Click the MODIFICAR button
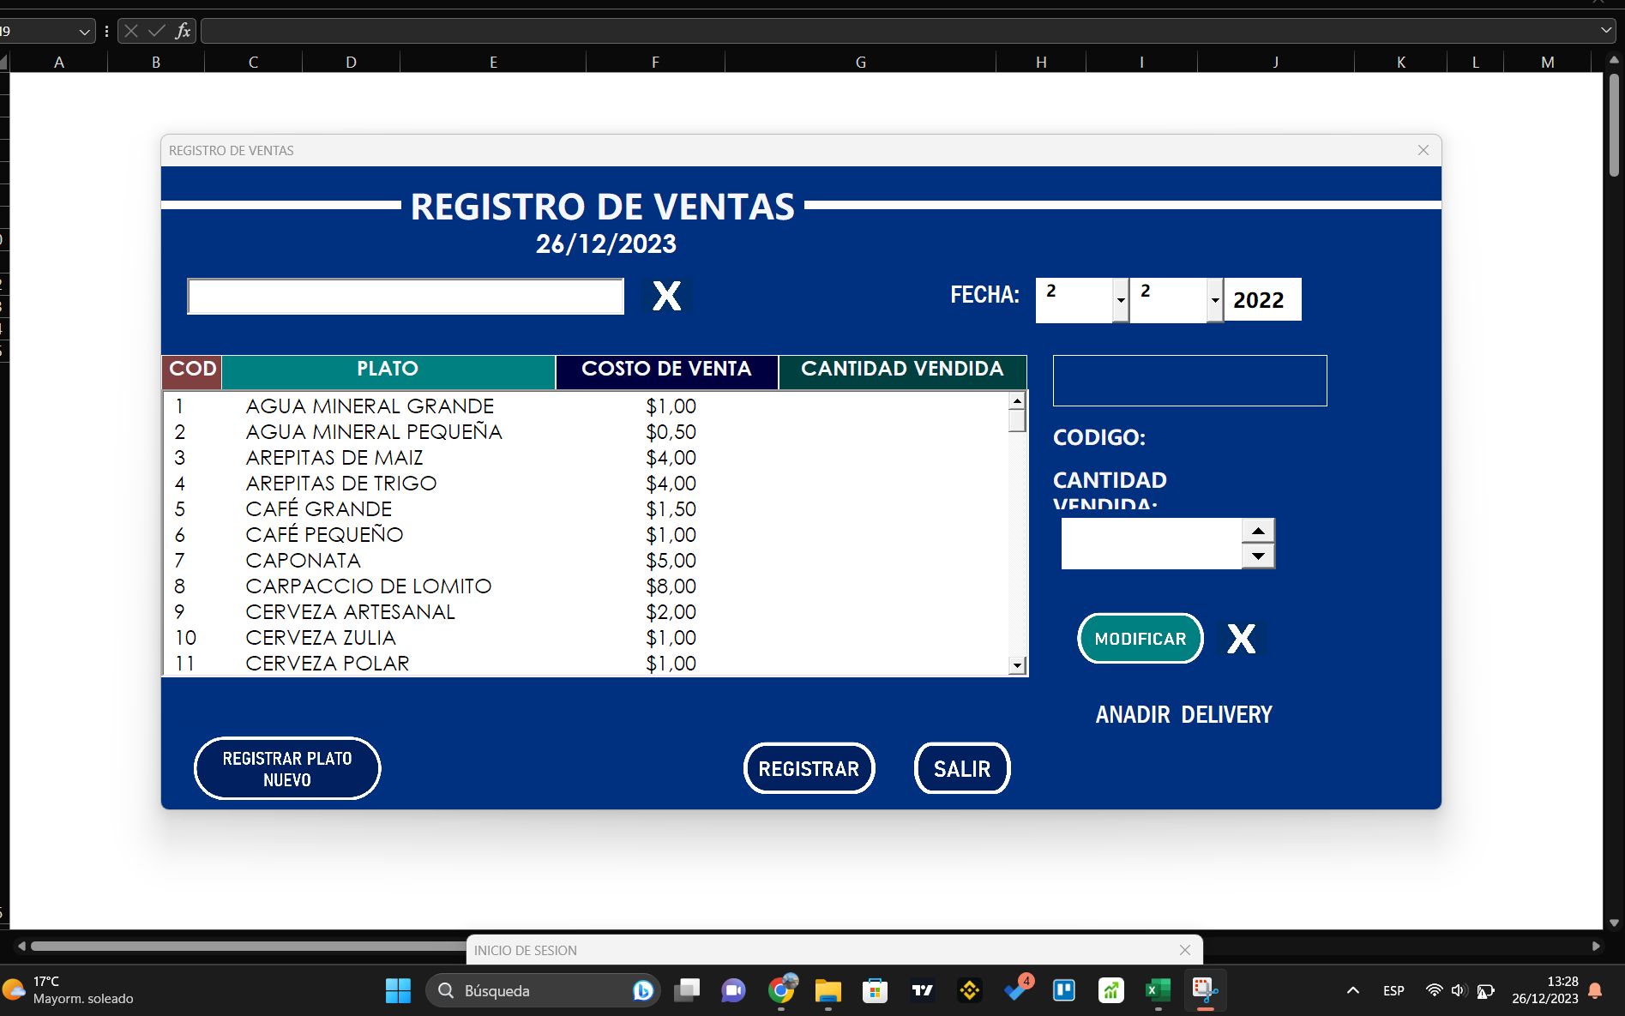This screenshot has height=1016, width=1625. 1140,638
